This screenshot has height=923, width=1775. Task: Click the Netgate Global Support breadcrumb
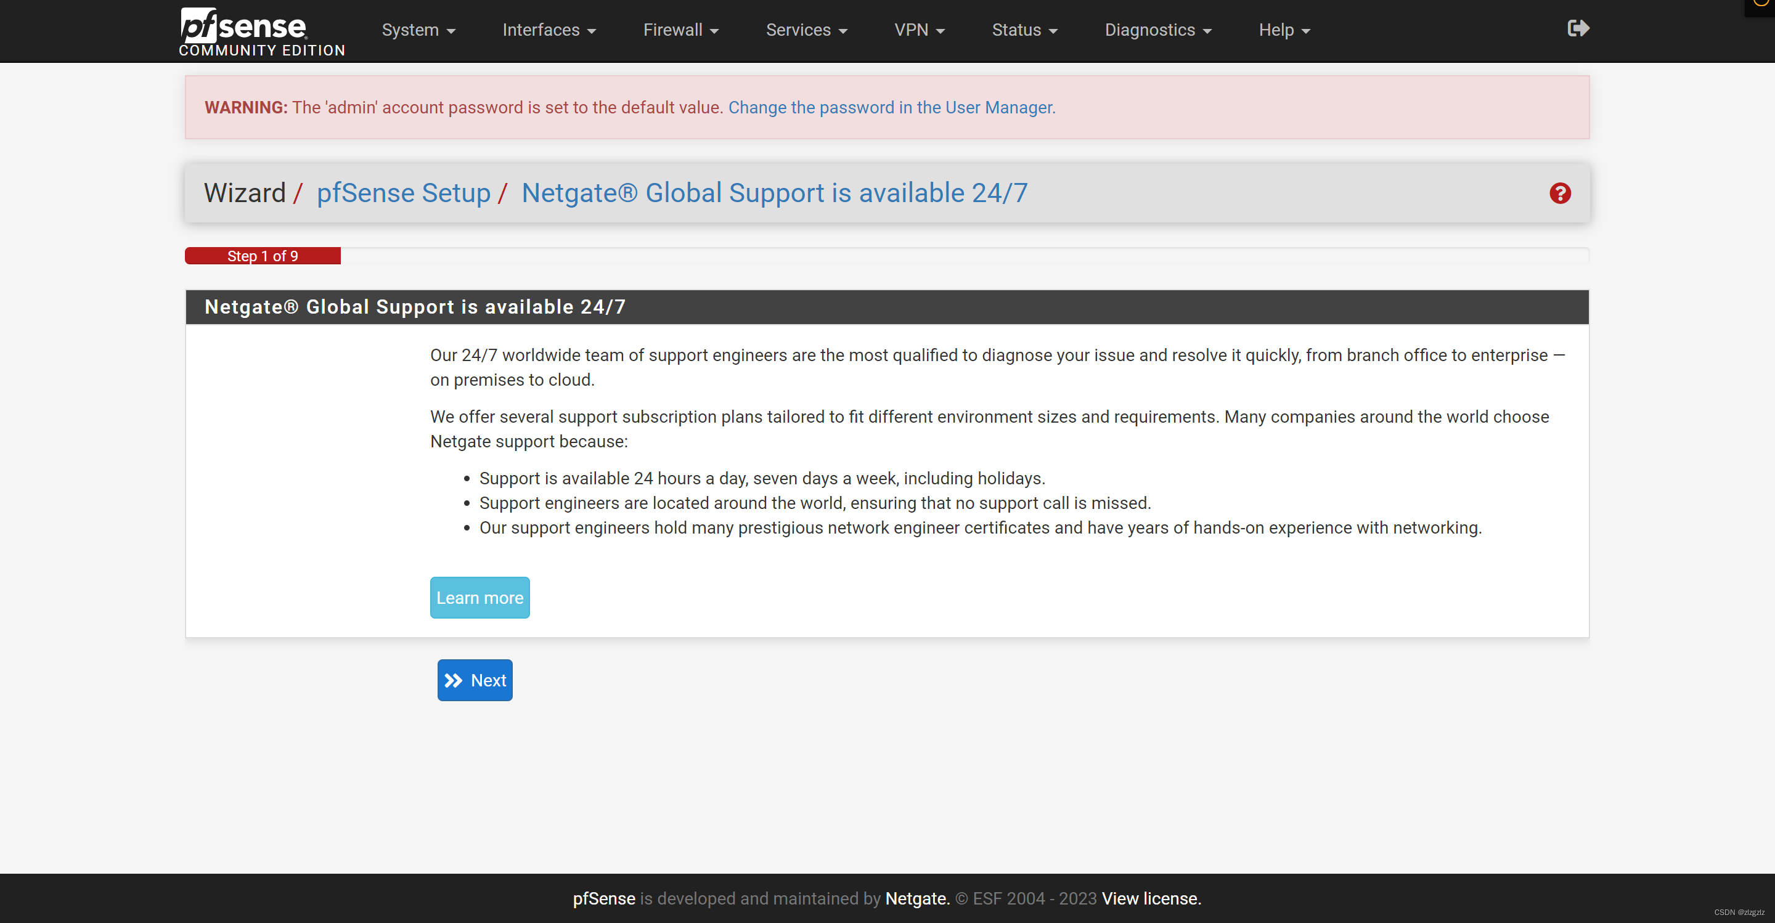774,193
